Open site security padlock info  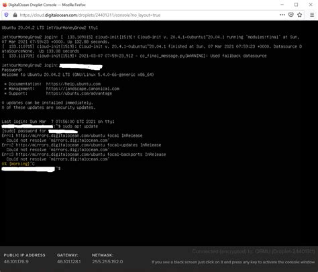tap(15, 15)
